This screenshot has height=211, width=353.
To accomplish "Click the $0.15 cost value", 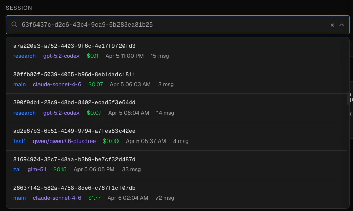I will tap(60, 169).
